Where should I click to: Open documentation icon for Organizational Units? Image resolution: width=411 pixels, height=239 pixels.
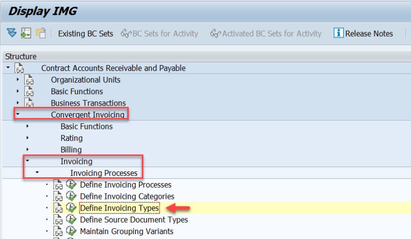click(29, 80)
